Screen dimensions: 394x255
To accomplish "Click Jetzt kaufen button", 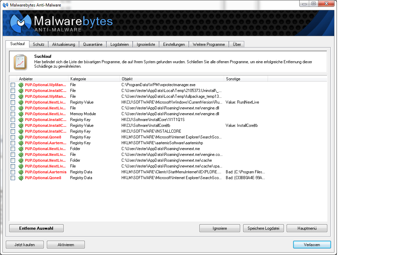I will [x=25, y=244].
